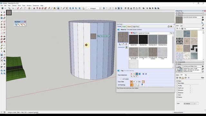Open the Line tool dropdown arrow

click(23, 8)
